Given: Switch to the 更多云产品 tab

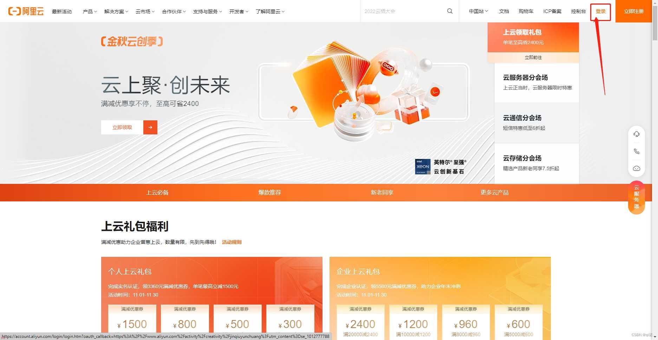Looking at the screenshot, I should (x=495, y=192).
